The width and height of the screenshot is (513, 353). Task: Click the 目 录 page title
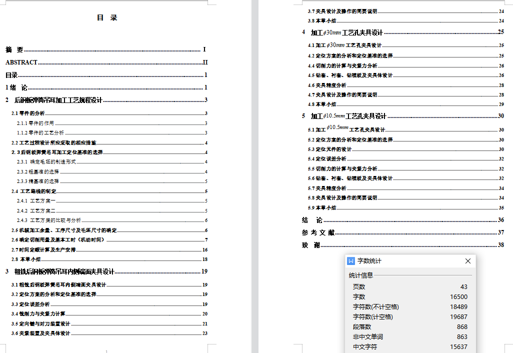click(x=107, y=17)
